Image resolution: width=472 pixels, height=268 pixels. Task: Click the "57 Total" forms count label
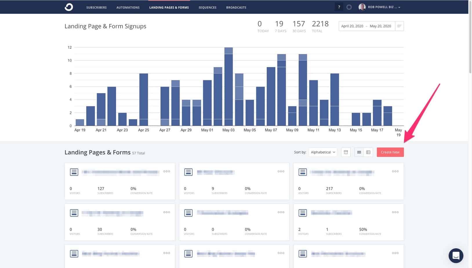[139, 153]
